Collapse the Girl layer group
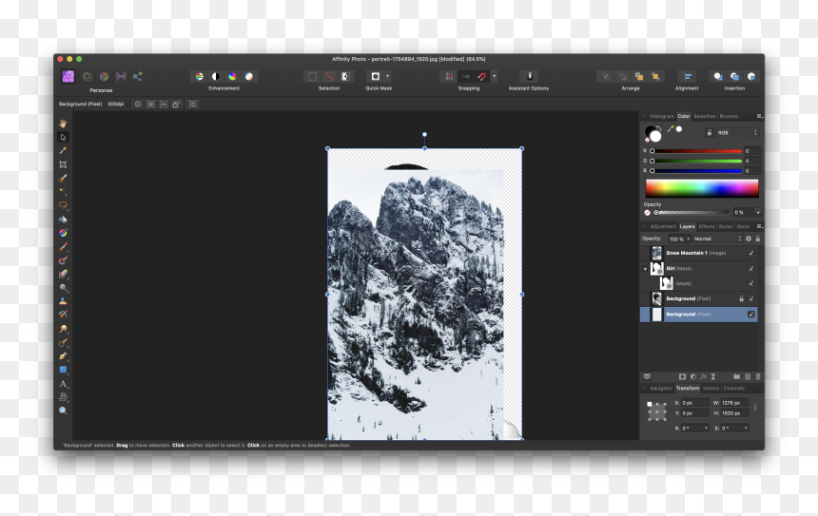The image size is (818, 516). [x=645, y=269]
